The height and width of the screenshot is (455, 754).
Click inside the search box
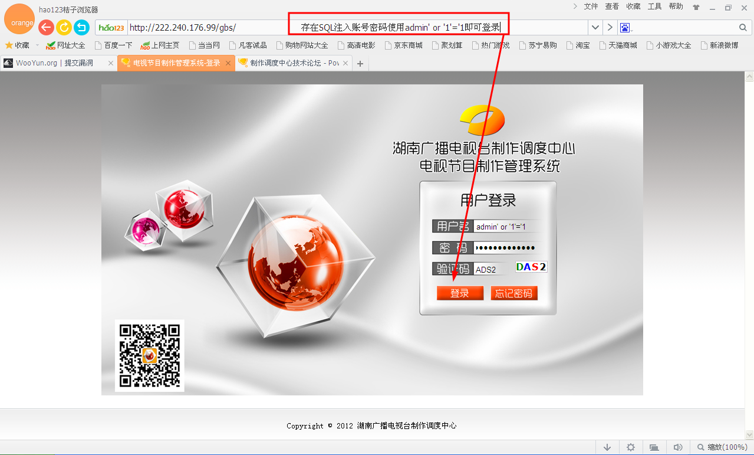point(684,28)
